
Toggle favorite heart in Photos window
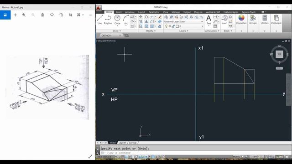click(52, 15)
